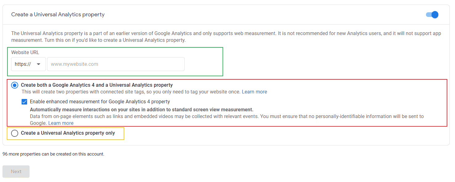
Task: Click the arrow beside the https:// selector
Action: click(x=39, y=64)
